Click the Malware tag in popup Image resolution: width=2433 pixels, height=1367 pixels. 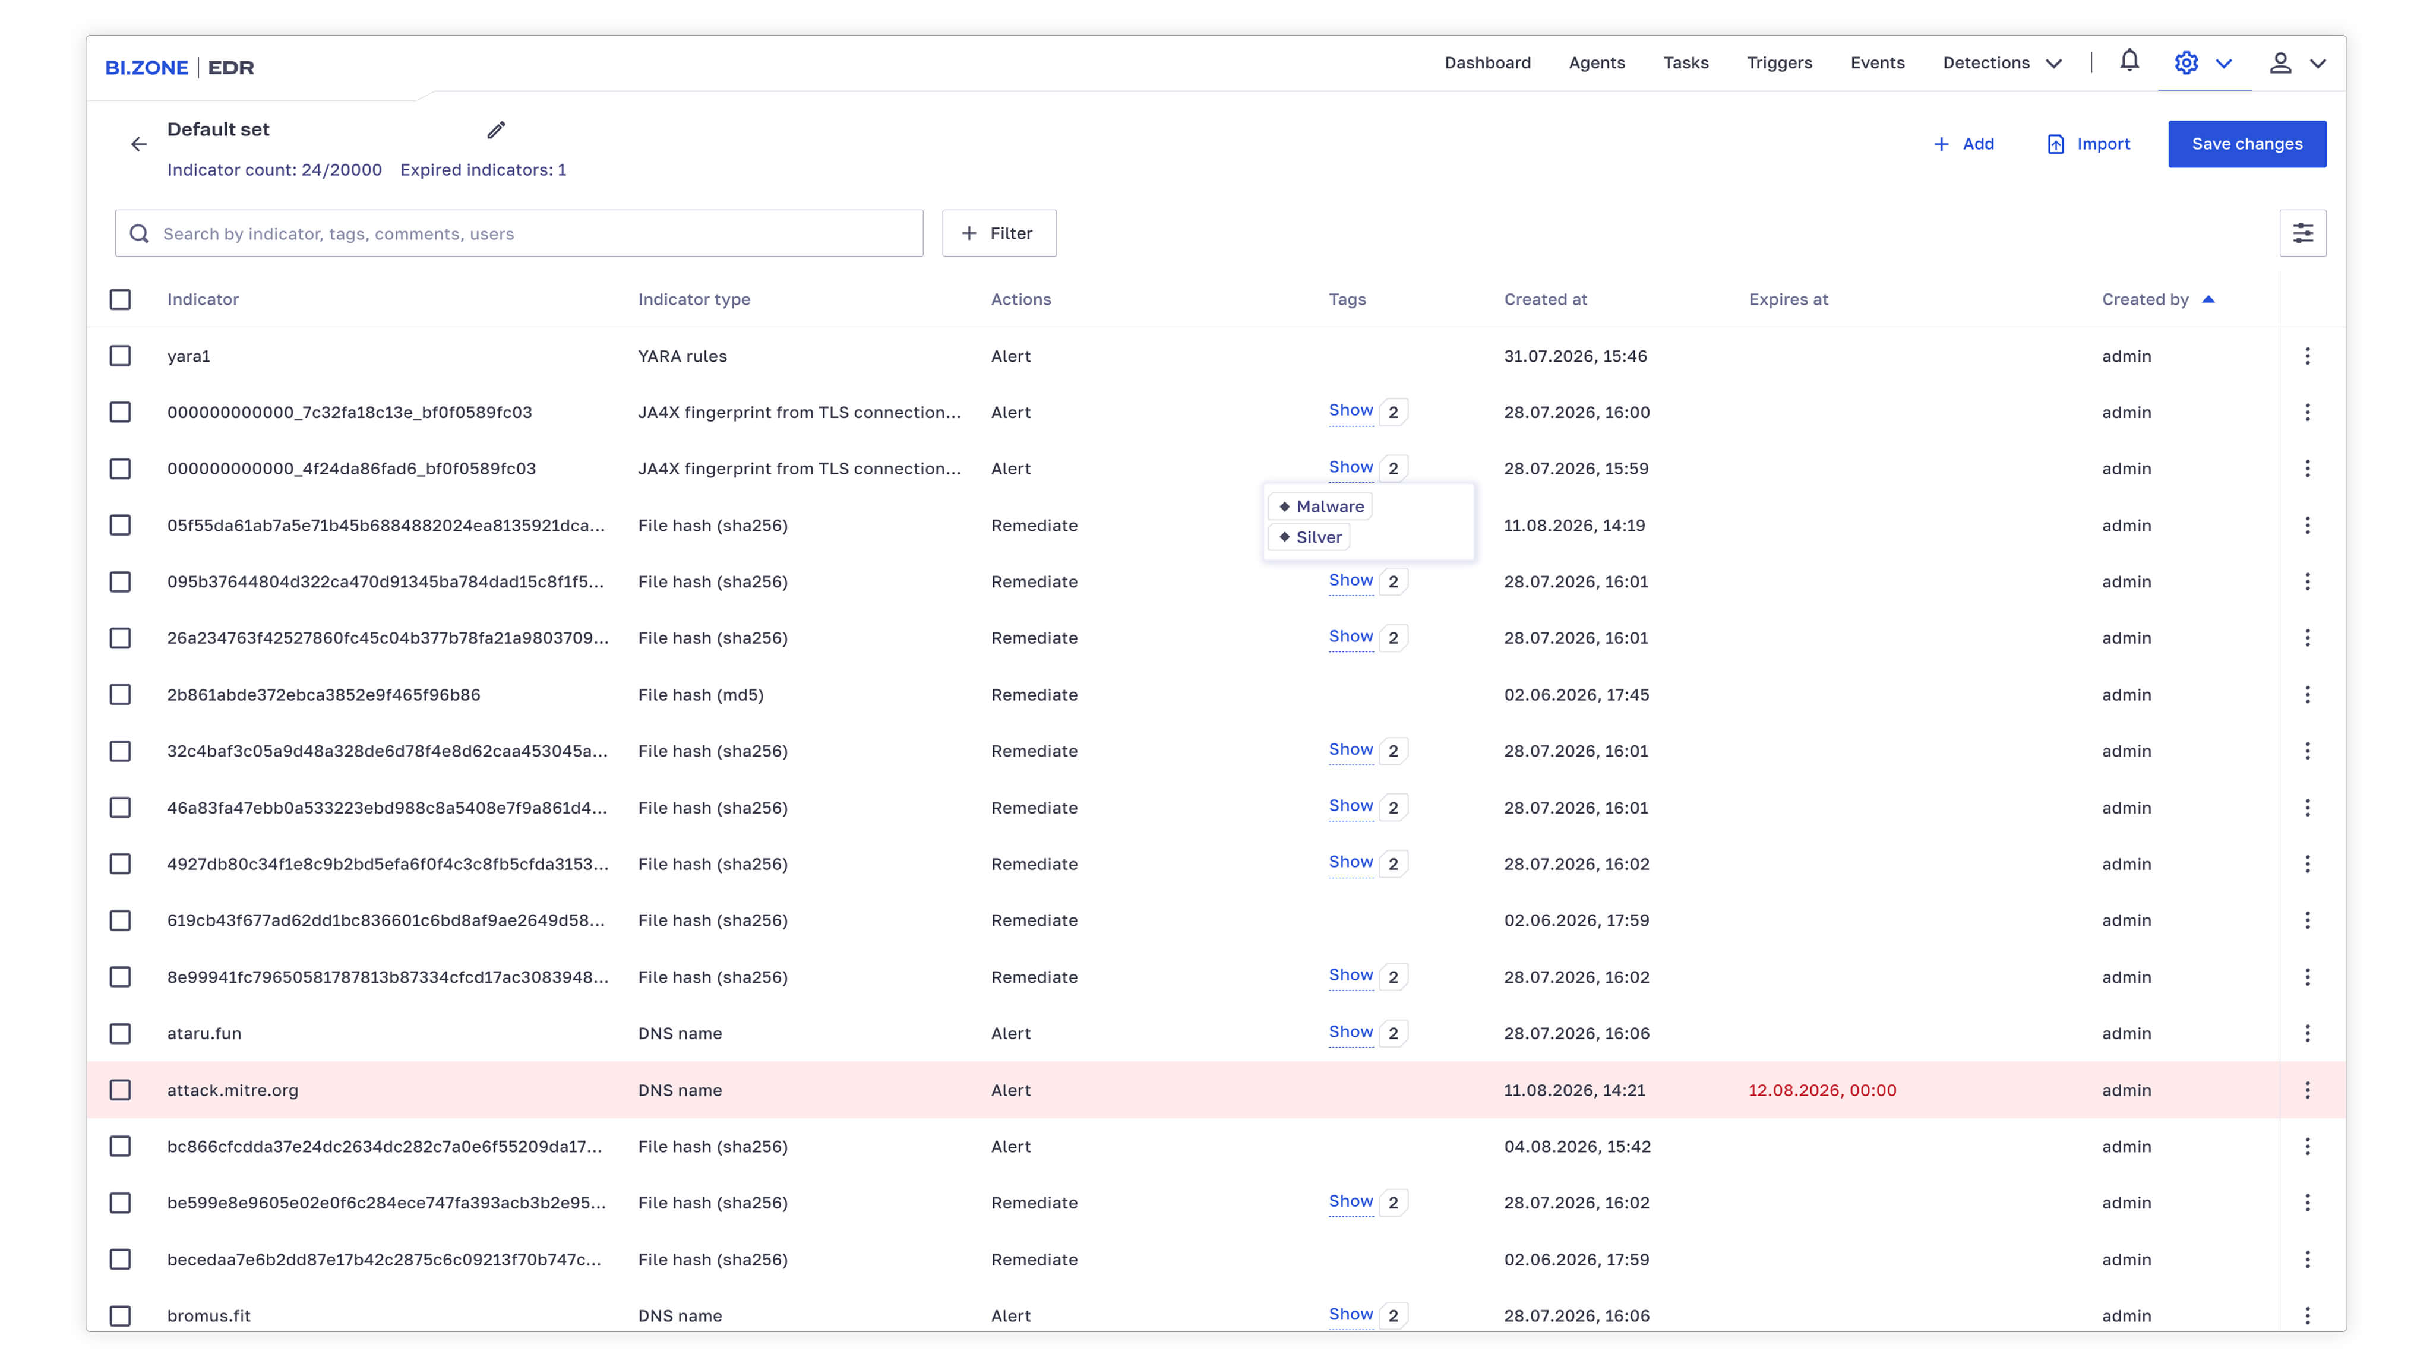pyautogui.click(x=1320, y=507)
